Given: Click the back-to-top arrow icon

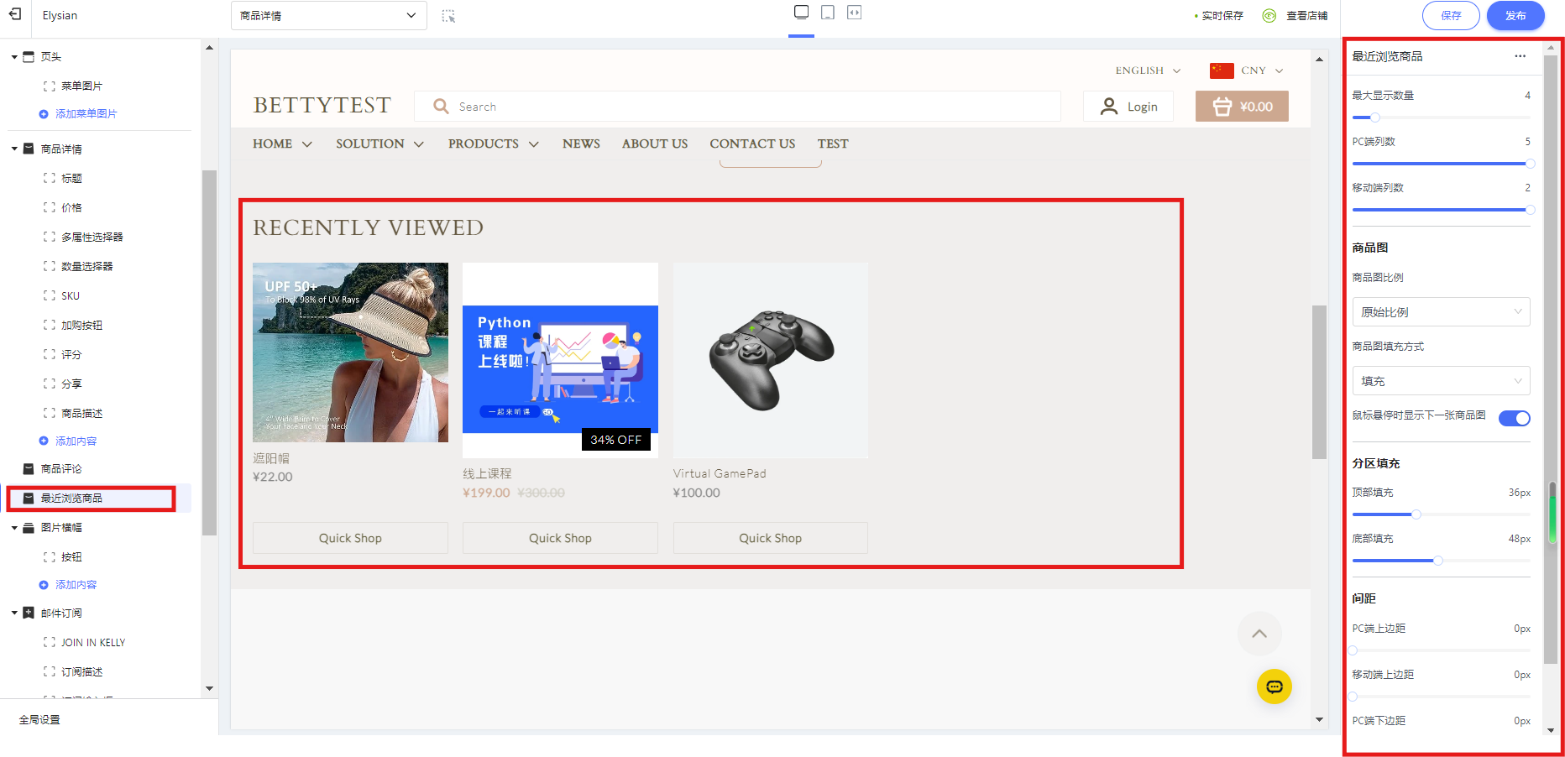Looking at the screenshot, I should [1259, 634].
